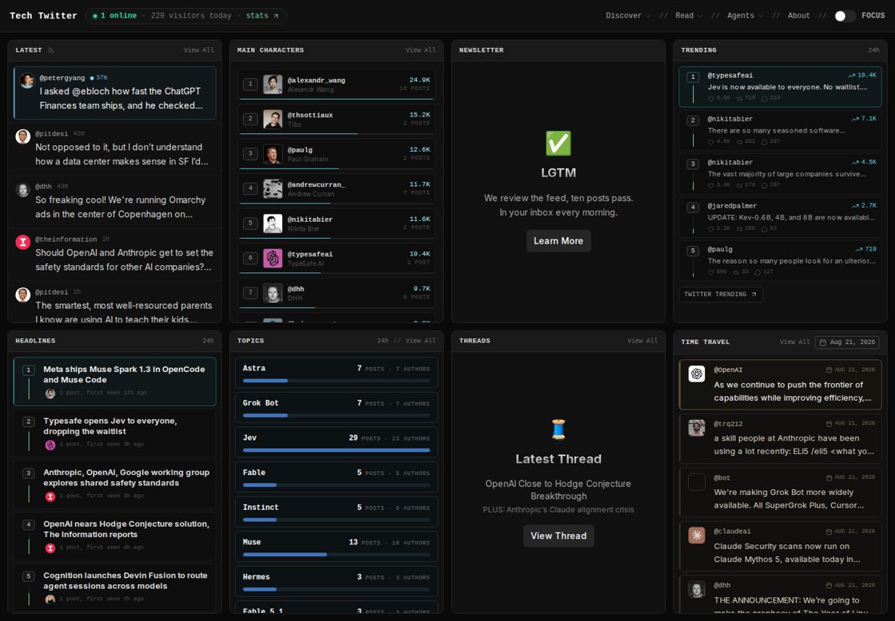
Task: Click View All in Latest panel
Action: click(x=199, y=50)
